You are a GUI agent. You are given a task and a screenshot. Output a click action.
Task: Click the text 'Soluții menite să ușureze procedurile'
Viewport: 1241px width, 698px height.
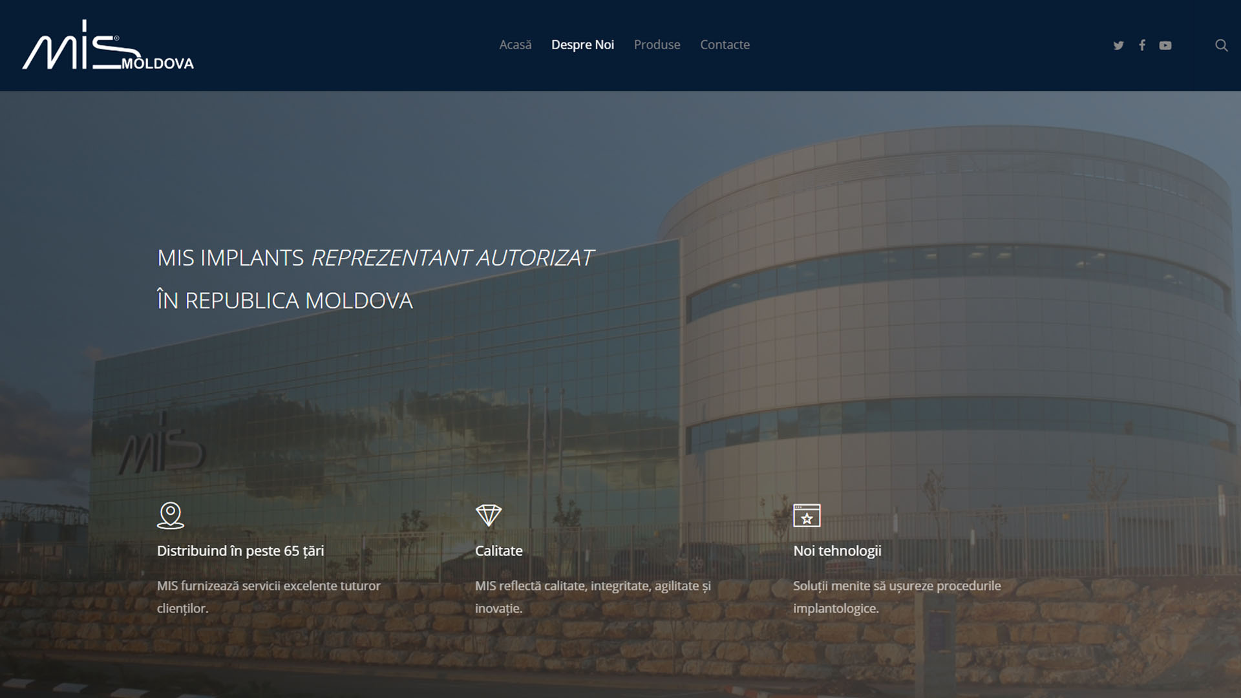[x=897, y=586]
